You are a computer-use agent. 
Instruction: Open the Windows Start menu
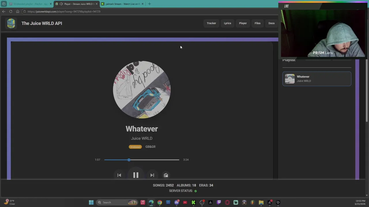pyautogui.click(x=91, y=202)
